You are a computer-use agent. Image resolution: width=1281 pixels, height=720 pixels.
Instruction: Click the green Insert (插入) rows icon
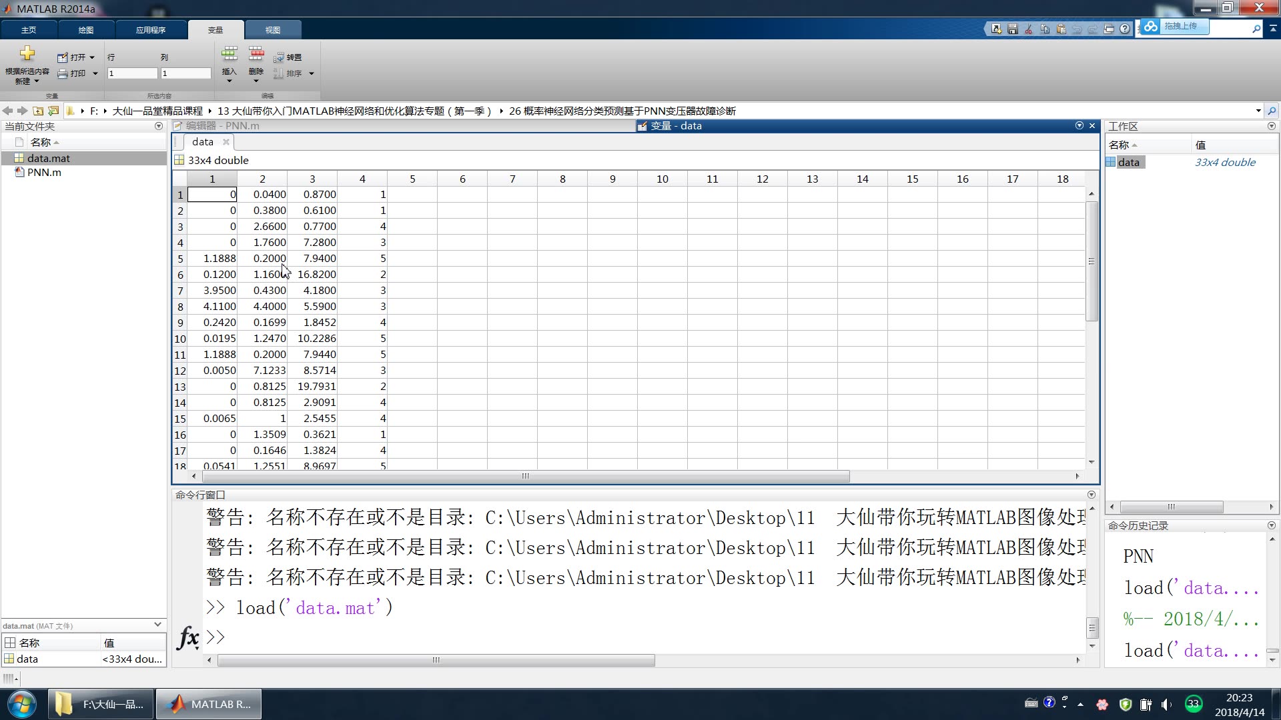pyautogui.click(x=229, y=54)
